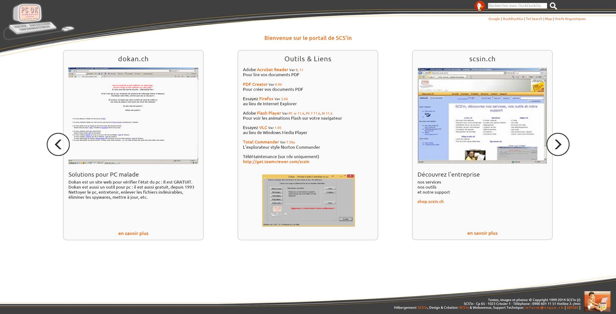Click the baby with laptop image
Screen dimensions: 616x314
coord(597,301)
